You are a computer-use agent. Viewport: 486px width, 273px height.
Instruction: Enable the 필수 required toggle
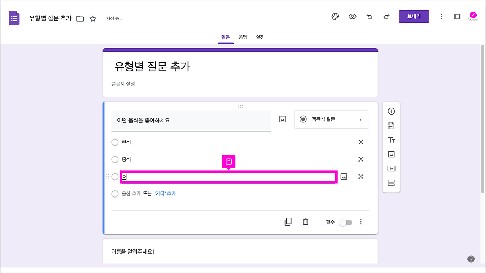click(345, 222)
